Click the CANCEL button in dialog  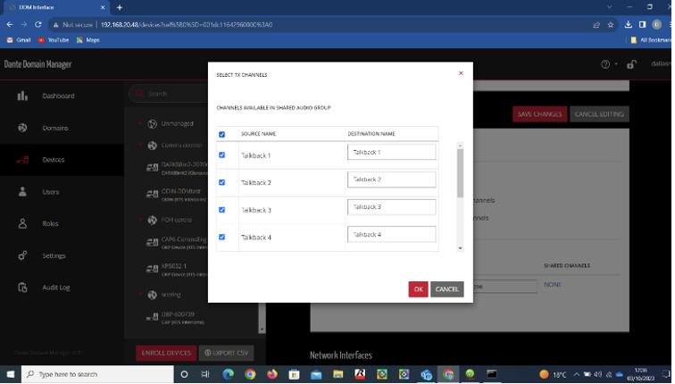[x=446, y=289]
